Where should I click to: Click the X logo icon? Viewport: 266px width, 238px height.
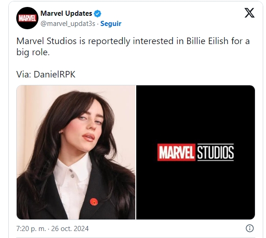coord(249,13)
